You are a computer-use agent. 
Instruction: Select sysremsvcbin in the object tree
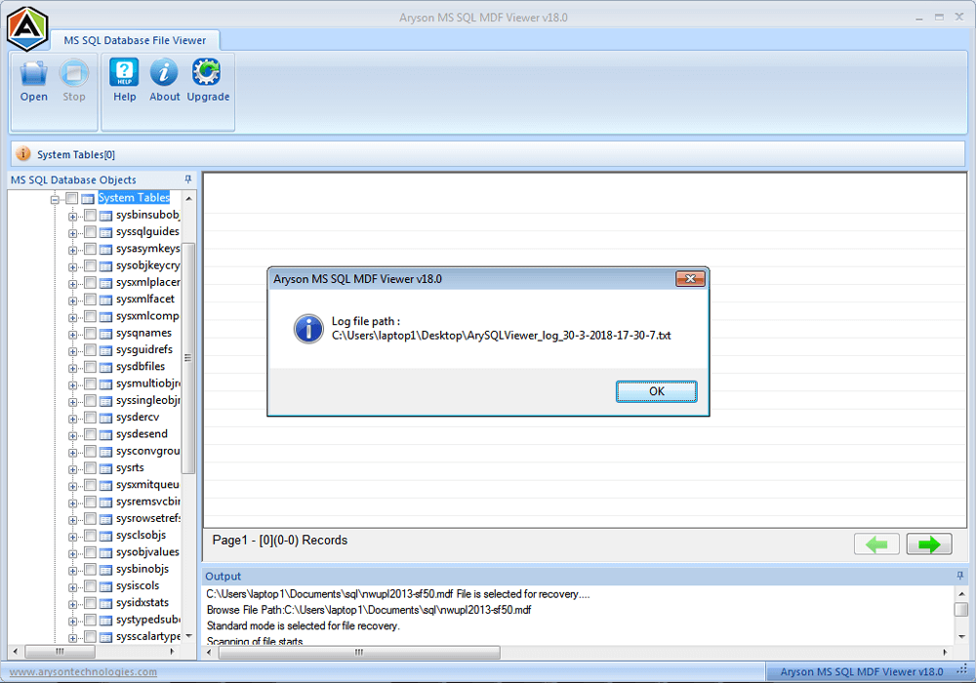pyautogui.click(x=148, y=502)
